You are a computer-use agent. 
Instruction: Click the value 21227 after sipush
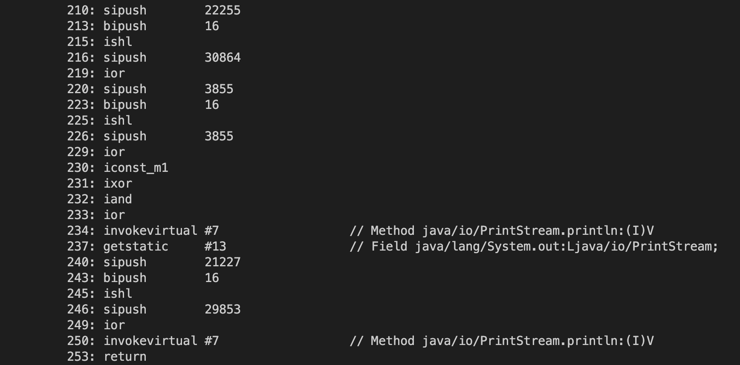(223, 262)
